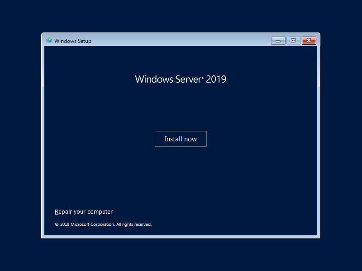Click the underlined R in Repair
Screen dimensions: 362x271
click(x=57, y=212)
